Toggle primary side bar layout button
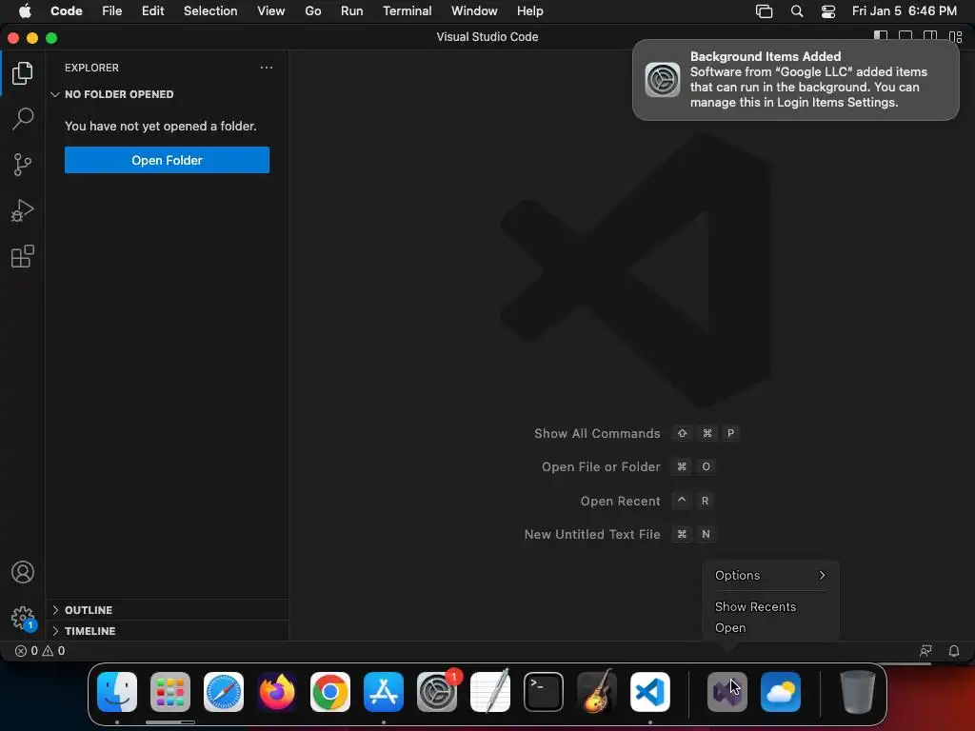 coord(881,37)
